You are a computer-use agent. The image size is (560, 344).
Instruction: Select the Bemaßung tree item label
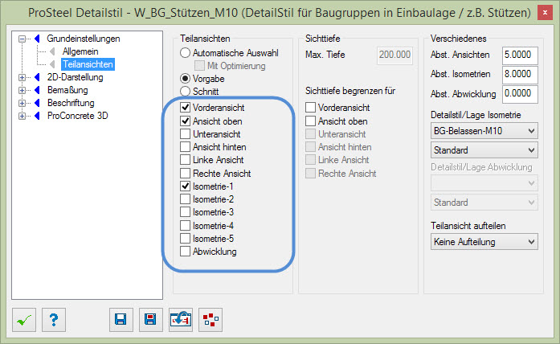(67, 90)
